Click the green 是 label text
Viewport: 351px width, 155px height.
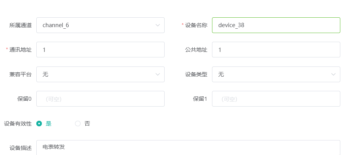(49, 124)
